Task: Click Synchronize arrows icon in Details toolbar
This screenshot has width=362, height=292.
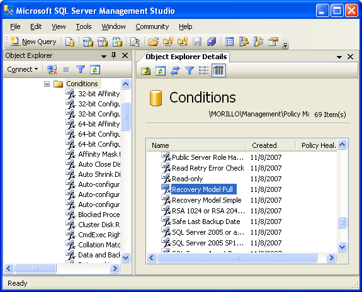Action: tap(175, 70)
